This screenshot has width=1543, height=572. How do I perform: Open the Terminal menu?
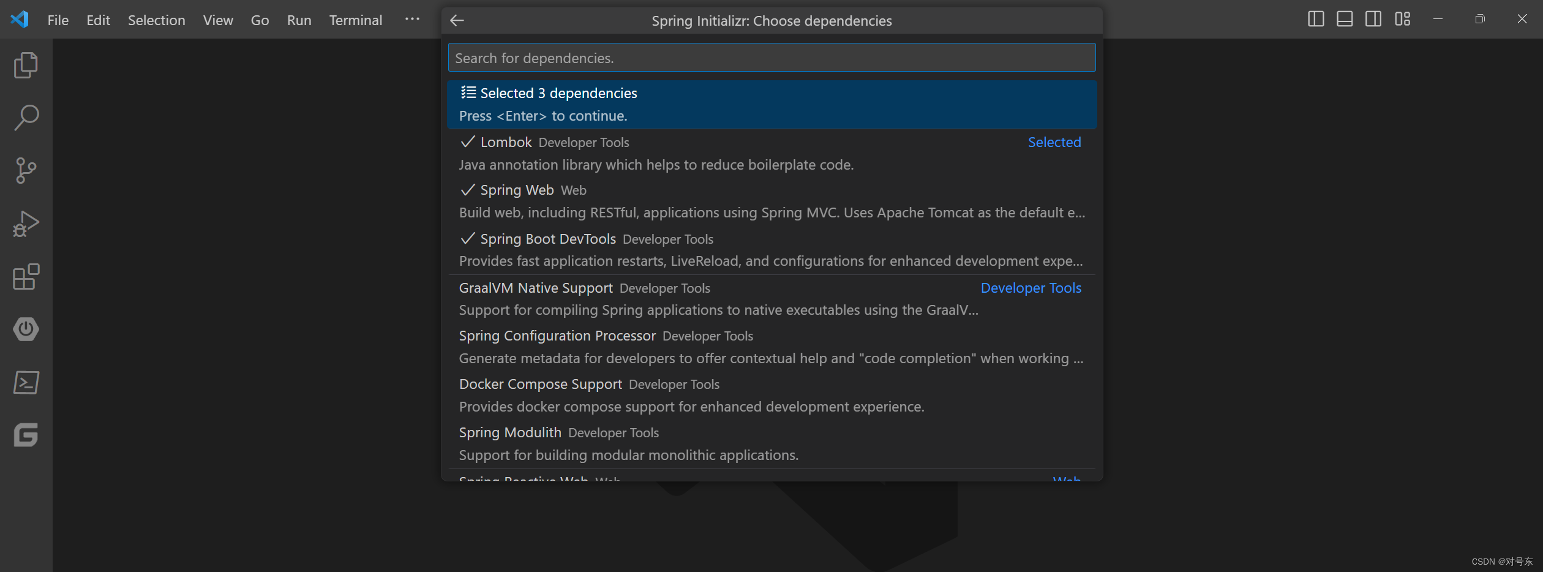pyautogui.click(x=356, y=20)
